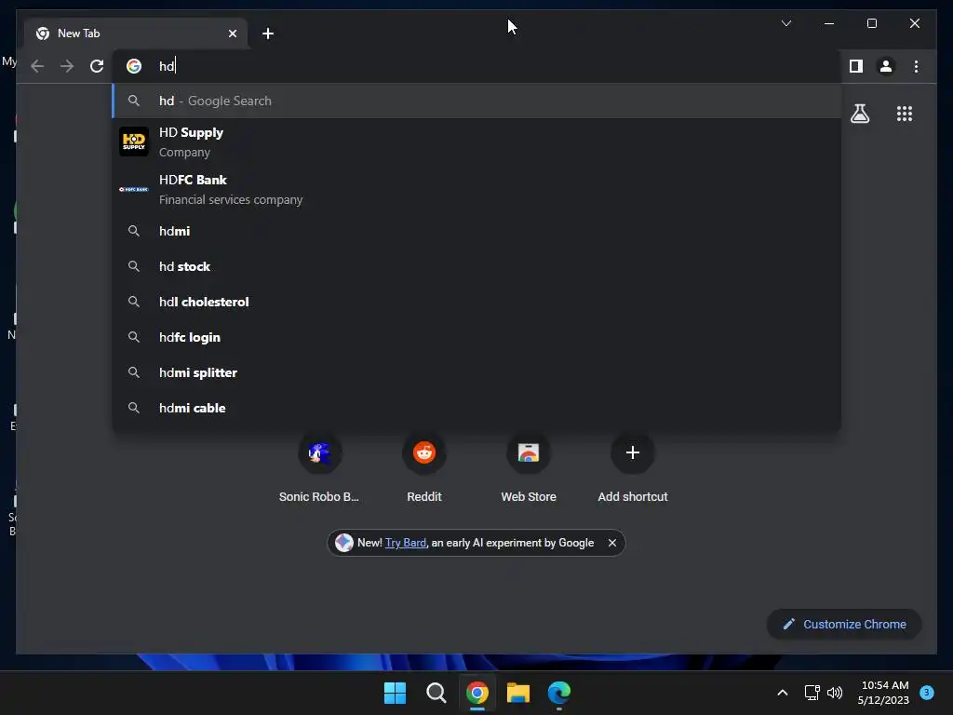
Task: Close the New Tab tab
Action: coord(232,34)
